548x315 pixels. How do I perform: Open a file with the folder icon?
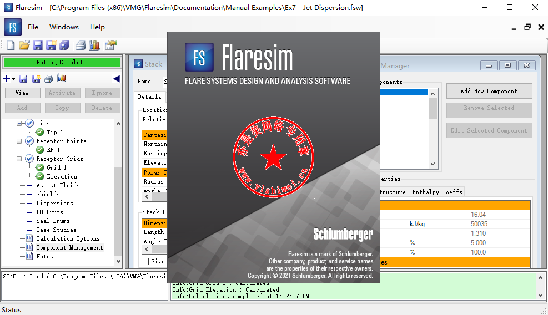point(24,45)
